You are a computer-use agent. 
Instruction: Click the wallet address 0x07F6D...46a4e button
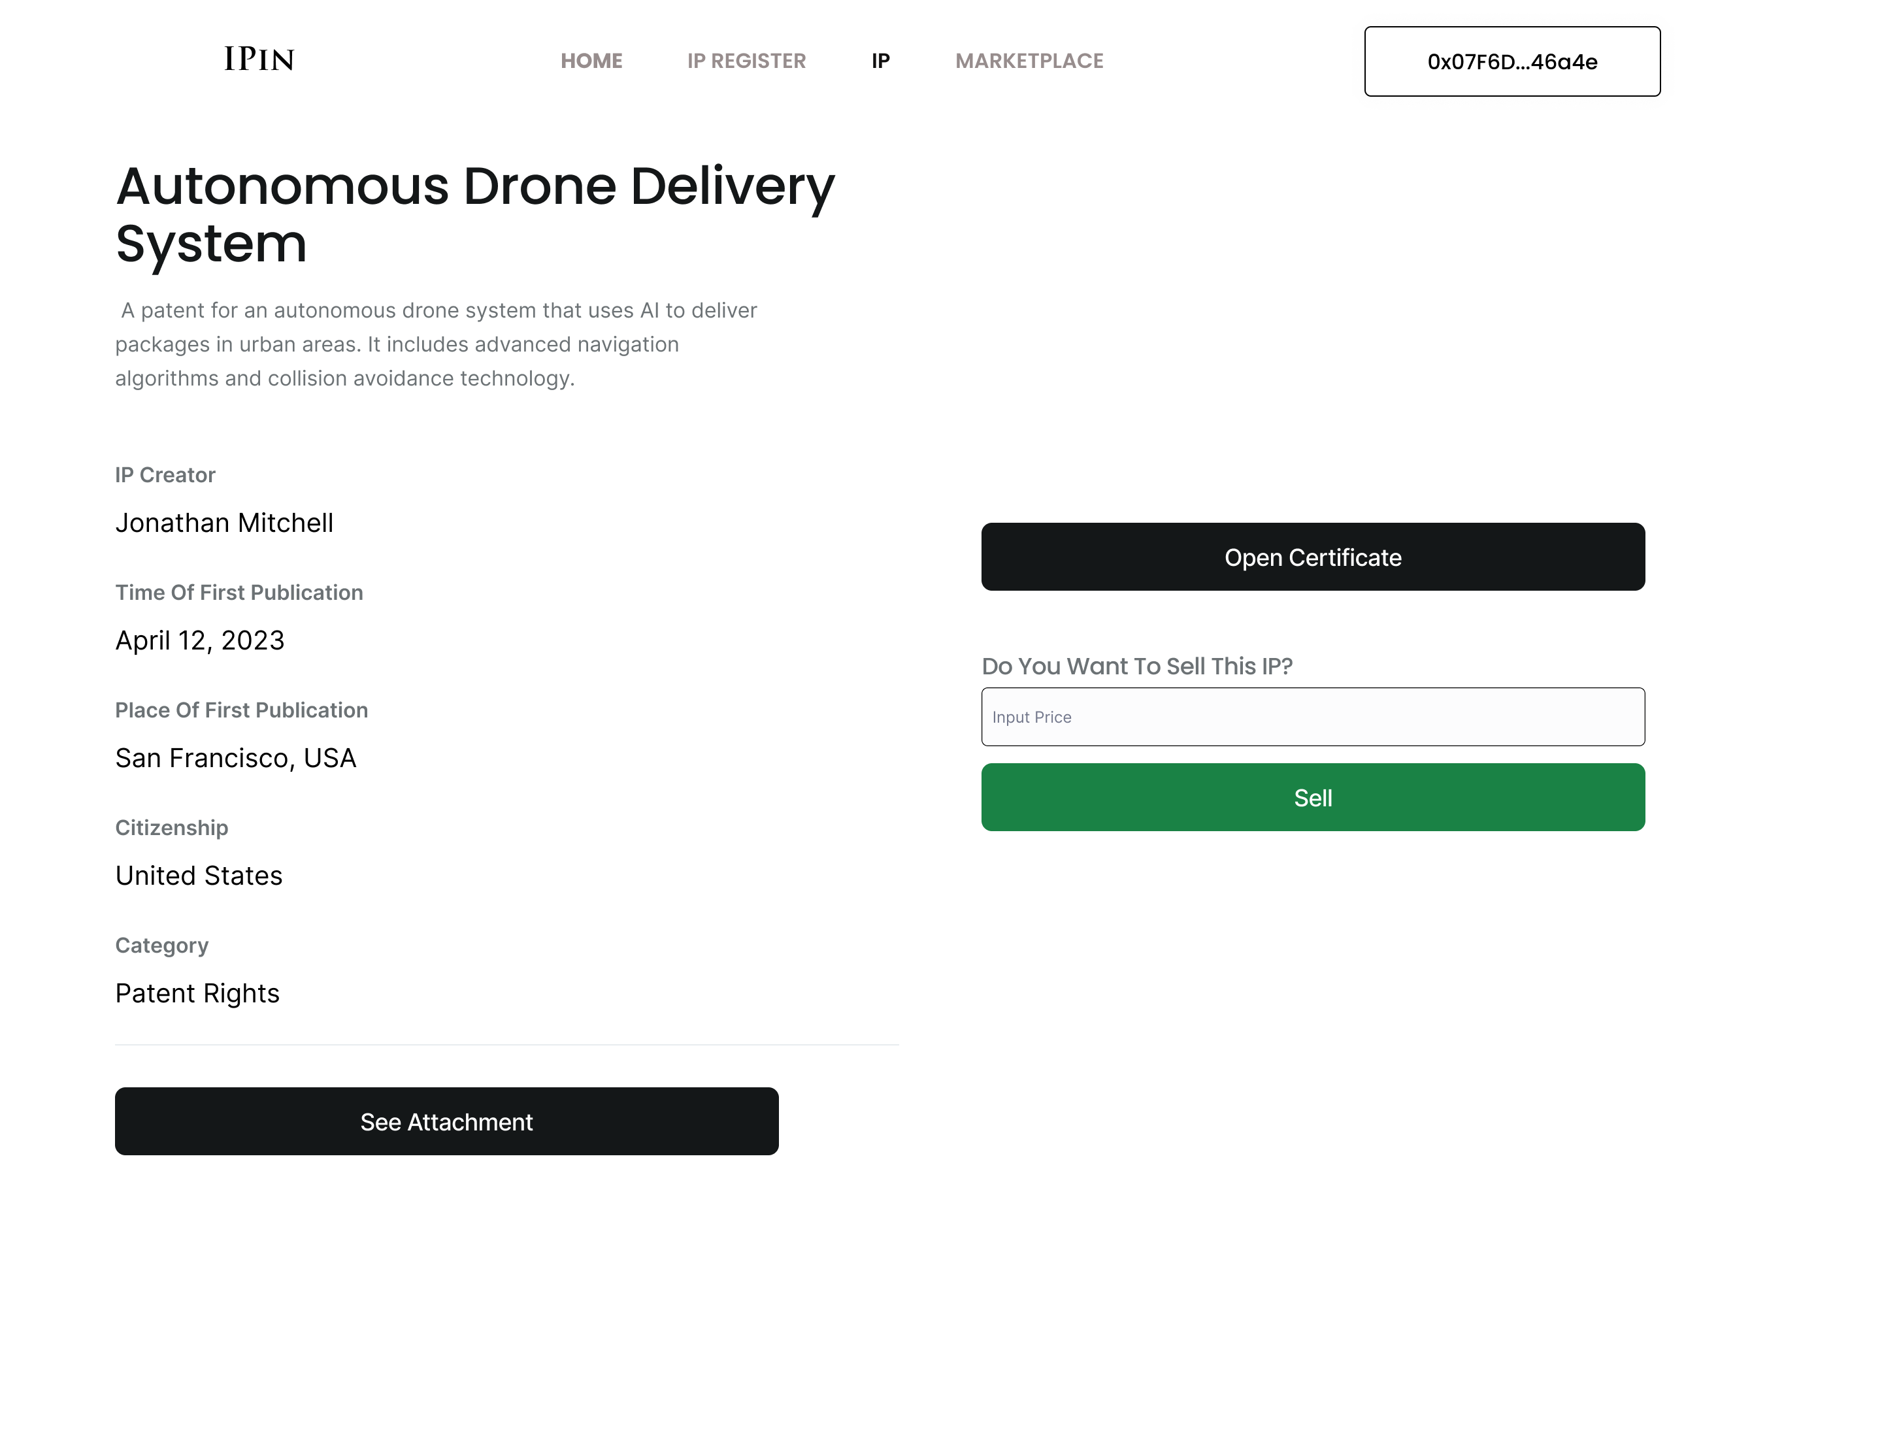1511,62
